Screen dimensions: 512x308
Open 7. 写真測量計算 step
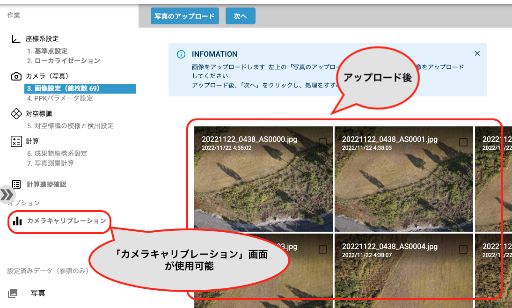click(51, 163)
